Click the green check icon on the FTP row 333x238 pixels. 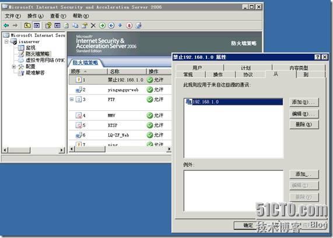click(x=150, y=99)
